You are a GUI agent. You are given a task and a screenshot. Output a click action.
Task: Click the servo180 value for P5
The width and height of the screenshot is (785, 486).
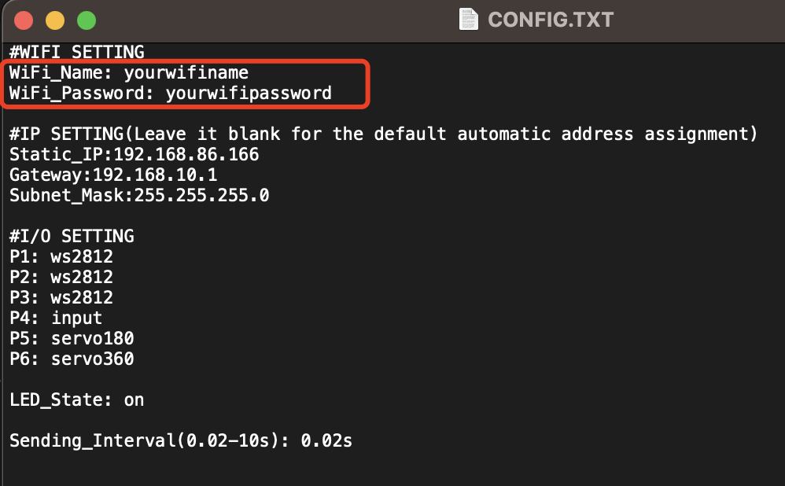93,338
